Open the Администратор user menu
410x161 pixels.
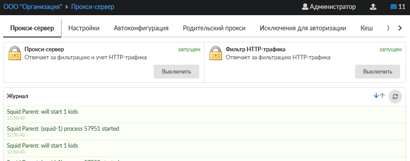(329, 7)
